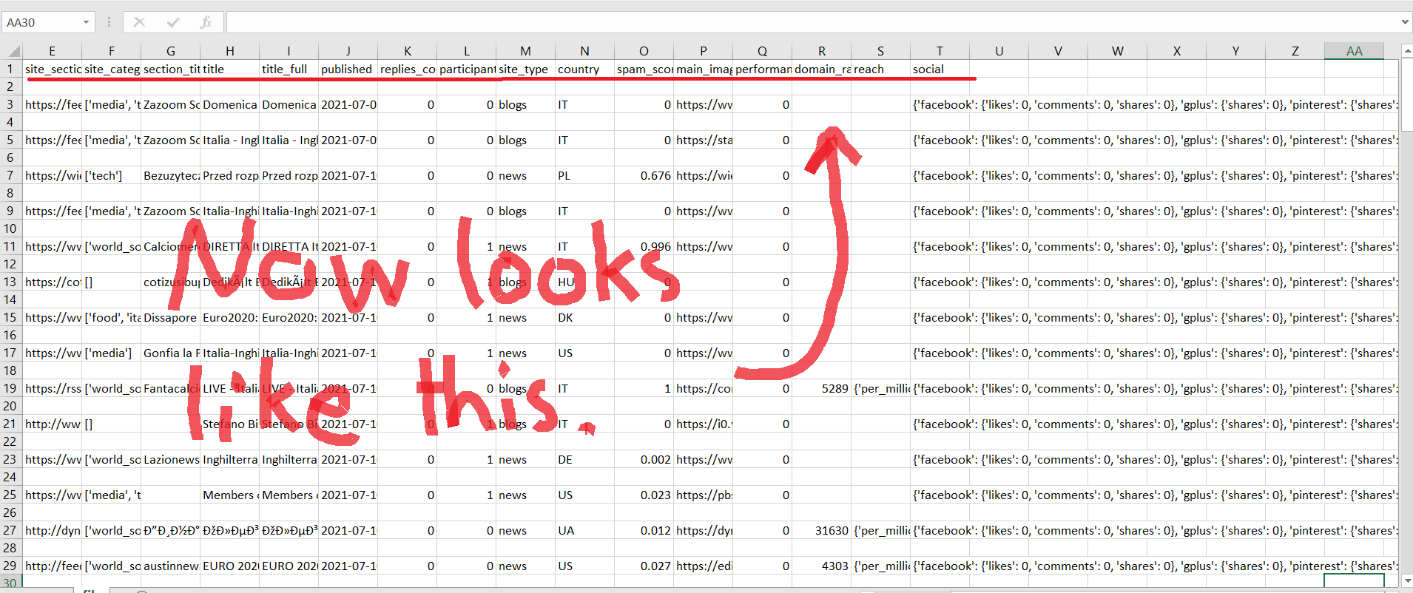
Task: Select column AA header
Action: 1354,51
